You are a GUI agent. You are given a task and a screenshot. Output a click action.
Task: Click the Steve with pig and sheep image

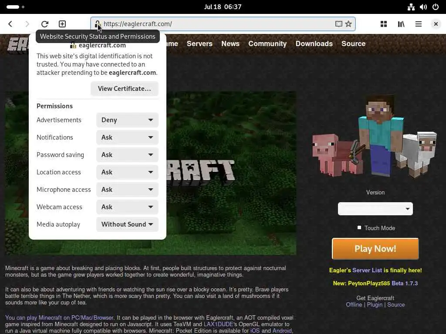pyautogui.click(x=374, y=137)
